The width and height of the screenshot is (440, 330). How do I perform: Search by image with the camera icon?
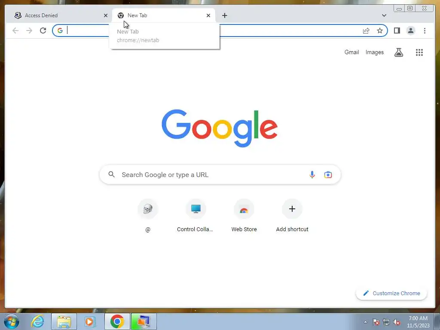pyautogui.click(x=328, y=174)
